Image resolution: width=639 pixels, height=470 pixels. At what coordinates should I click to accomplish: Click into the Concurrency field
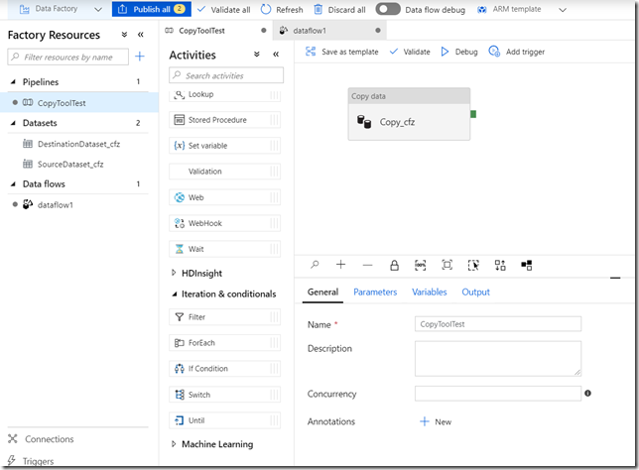tap(498, 394)
